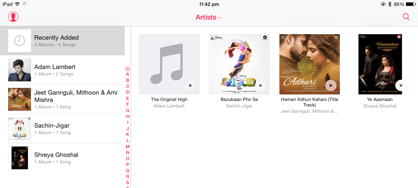The width and height of the screenshot is (418, 188).
Task: Jump to letter M in index
Action: (128, 146)
